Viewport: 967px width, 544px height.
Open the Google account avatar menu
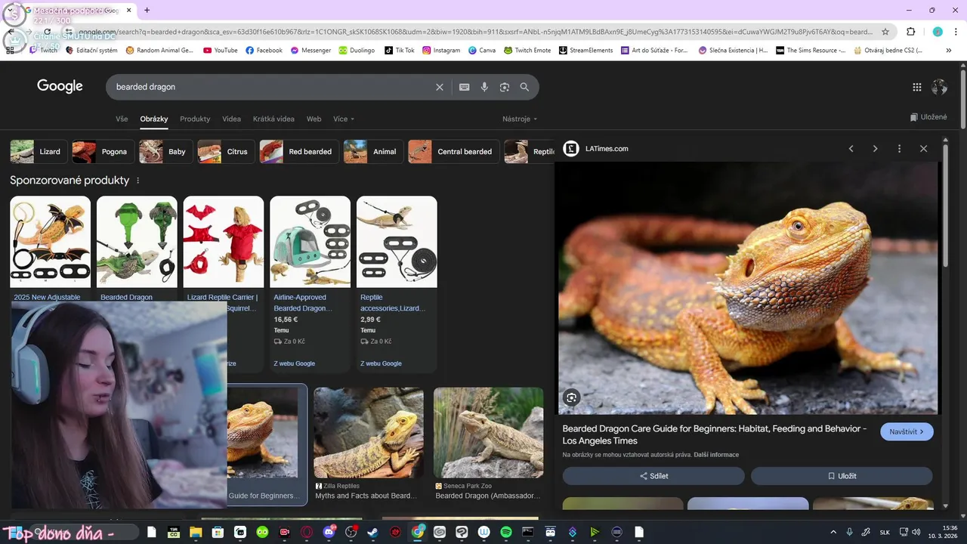(x=939, y=87)
